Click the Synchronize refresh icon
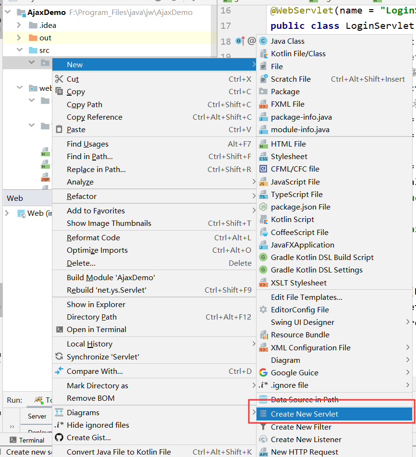 pyautogui.click(x=59, y=357)
